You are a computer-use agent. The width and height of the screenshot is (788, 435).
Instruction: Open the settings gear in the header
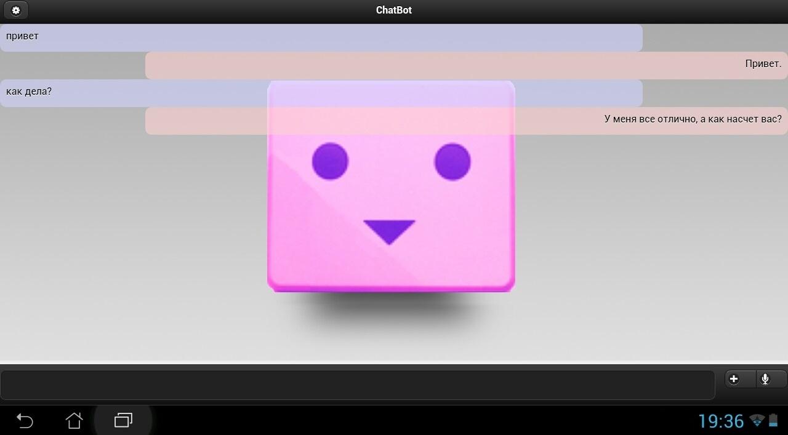click(16, 10)
